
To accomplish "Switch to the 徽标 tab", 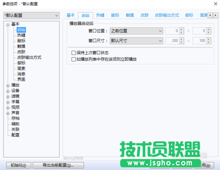I will coord(189,15).
